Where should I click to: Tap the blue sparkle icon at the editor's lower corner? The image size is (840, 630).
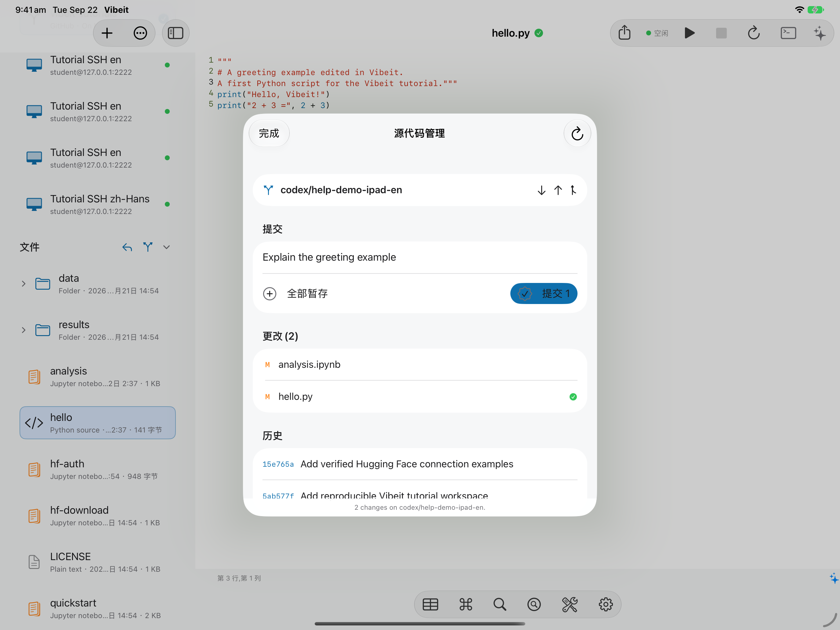[x=834, y=578]
